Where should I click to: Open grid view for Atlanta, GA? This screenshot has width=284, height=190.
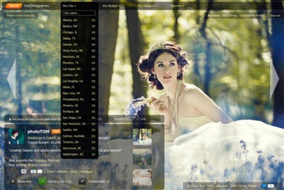[93, 20]
